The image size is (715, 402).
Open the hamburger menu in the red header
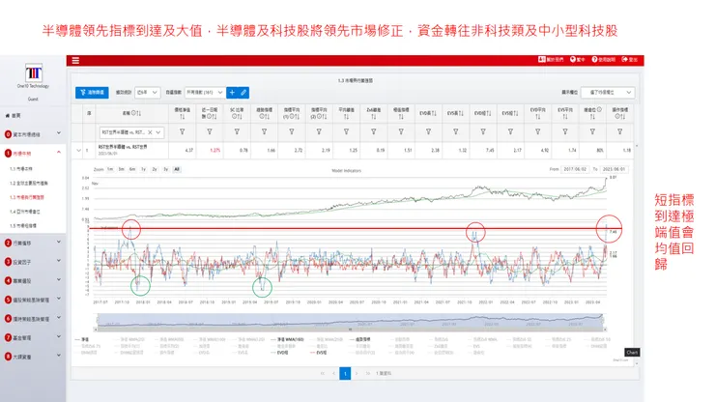click(75, 60)
